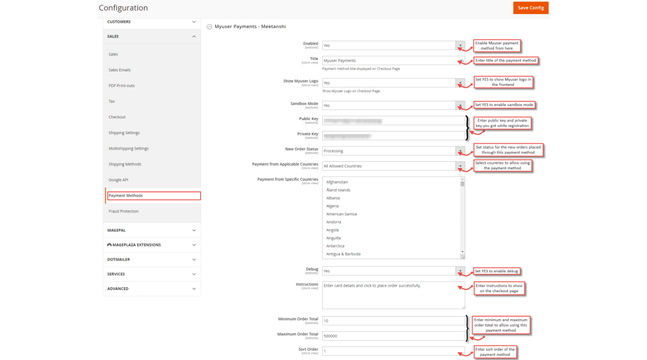Open Shipping Methods settings
Screen dimensions: 647x360
coord(125,164)
